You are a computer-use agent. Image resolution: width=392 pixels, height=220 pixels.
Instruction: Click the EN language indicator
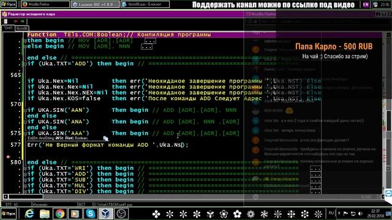coord(366,4)
